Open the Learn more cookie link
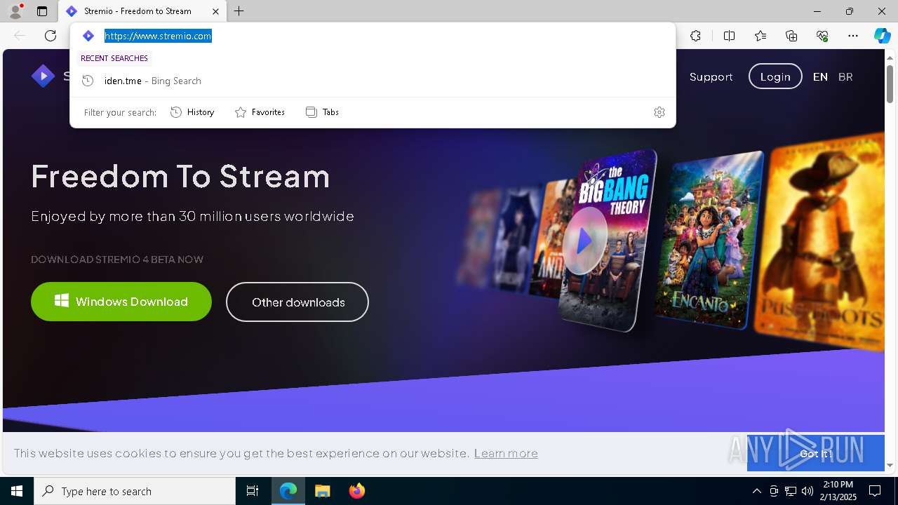This screenshot has width=898, height=505. tap(506, 453)
